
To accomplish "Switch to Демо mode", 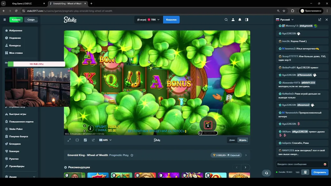I will click(232, 140).
